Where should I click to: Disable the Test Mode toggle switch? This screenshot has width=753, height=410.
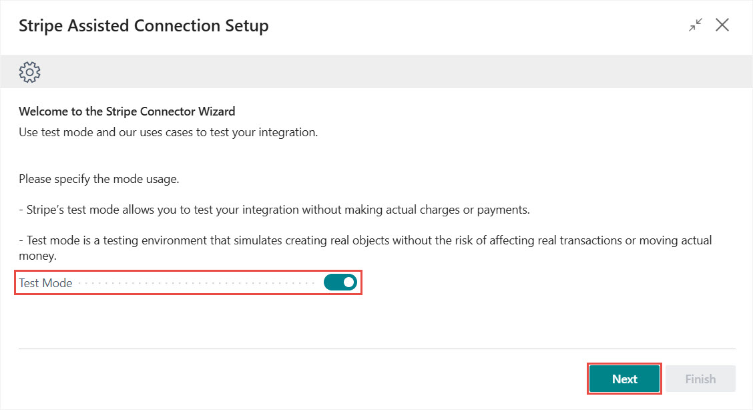click(x=340, y=282)
